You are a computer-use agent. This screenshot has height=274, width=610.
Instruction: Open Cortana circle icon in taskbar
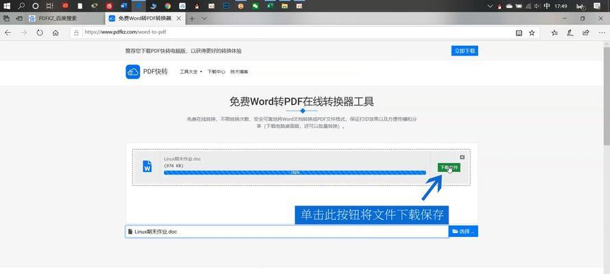coord(36,5)
